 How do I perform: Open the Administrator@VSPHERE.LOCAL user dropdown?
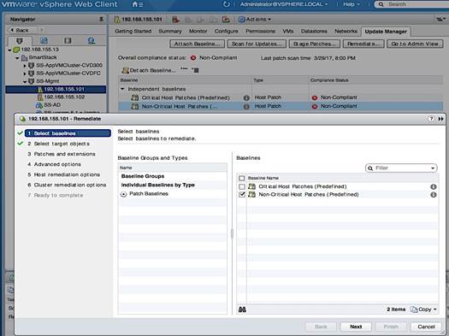point(284,4)
